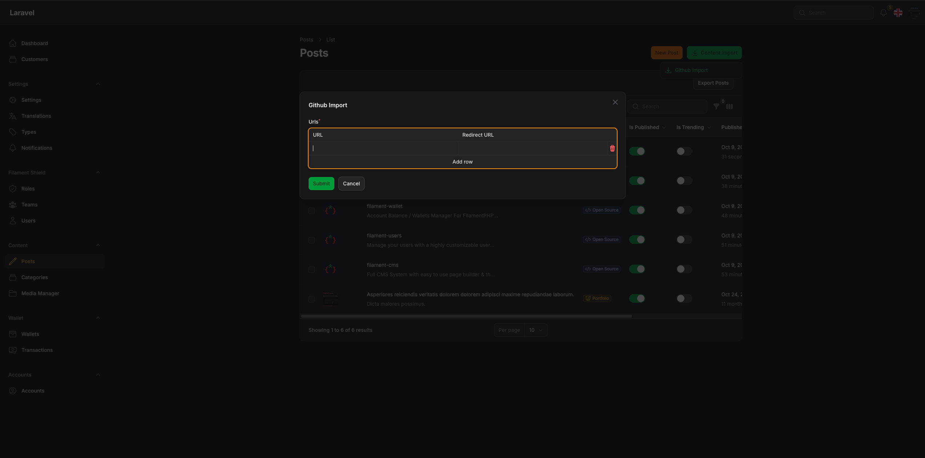Click the notifications bell in header
Image resolution: width=925 pixels, height=458 pixels.
[x=883, y=13]
